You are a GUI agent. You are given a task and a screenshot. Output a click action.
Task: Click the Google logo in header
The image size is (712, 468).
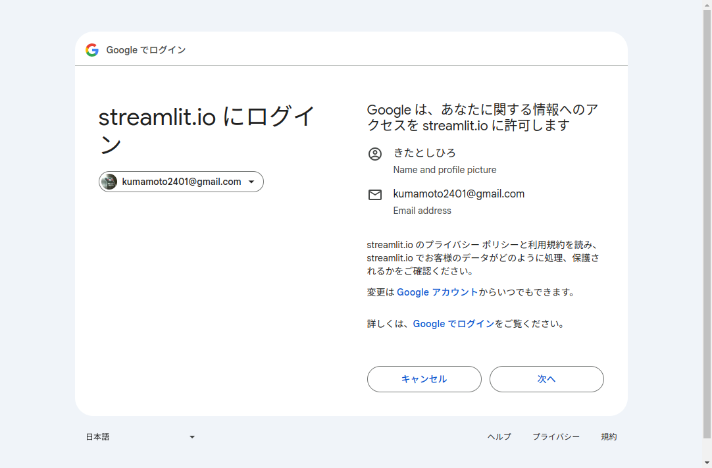tap(92, 50)
